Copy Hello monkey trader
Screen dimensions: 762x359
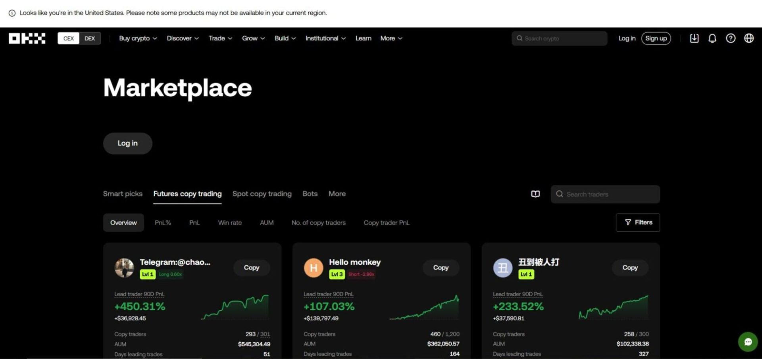click(441, 268)
